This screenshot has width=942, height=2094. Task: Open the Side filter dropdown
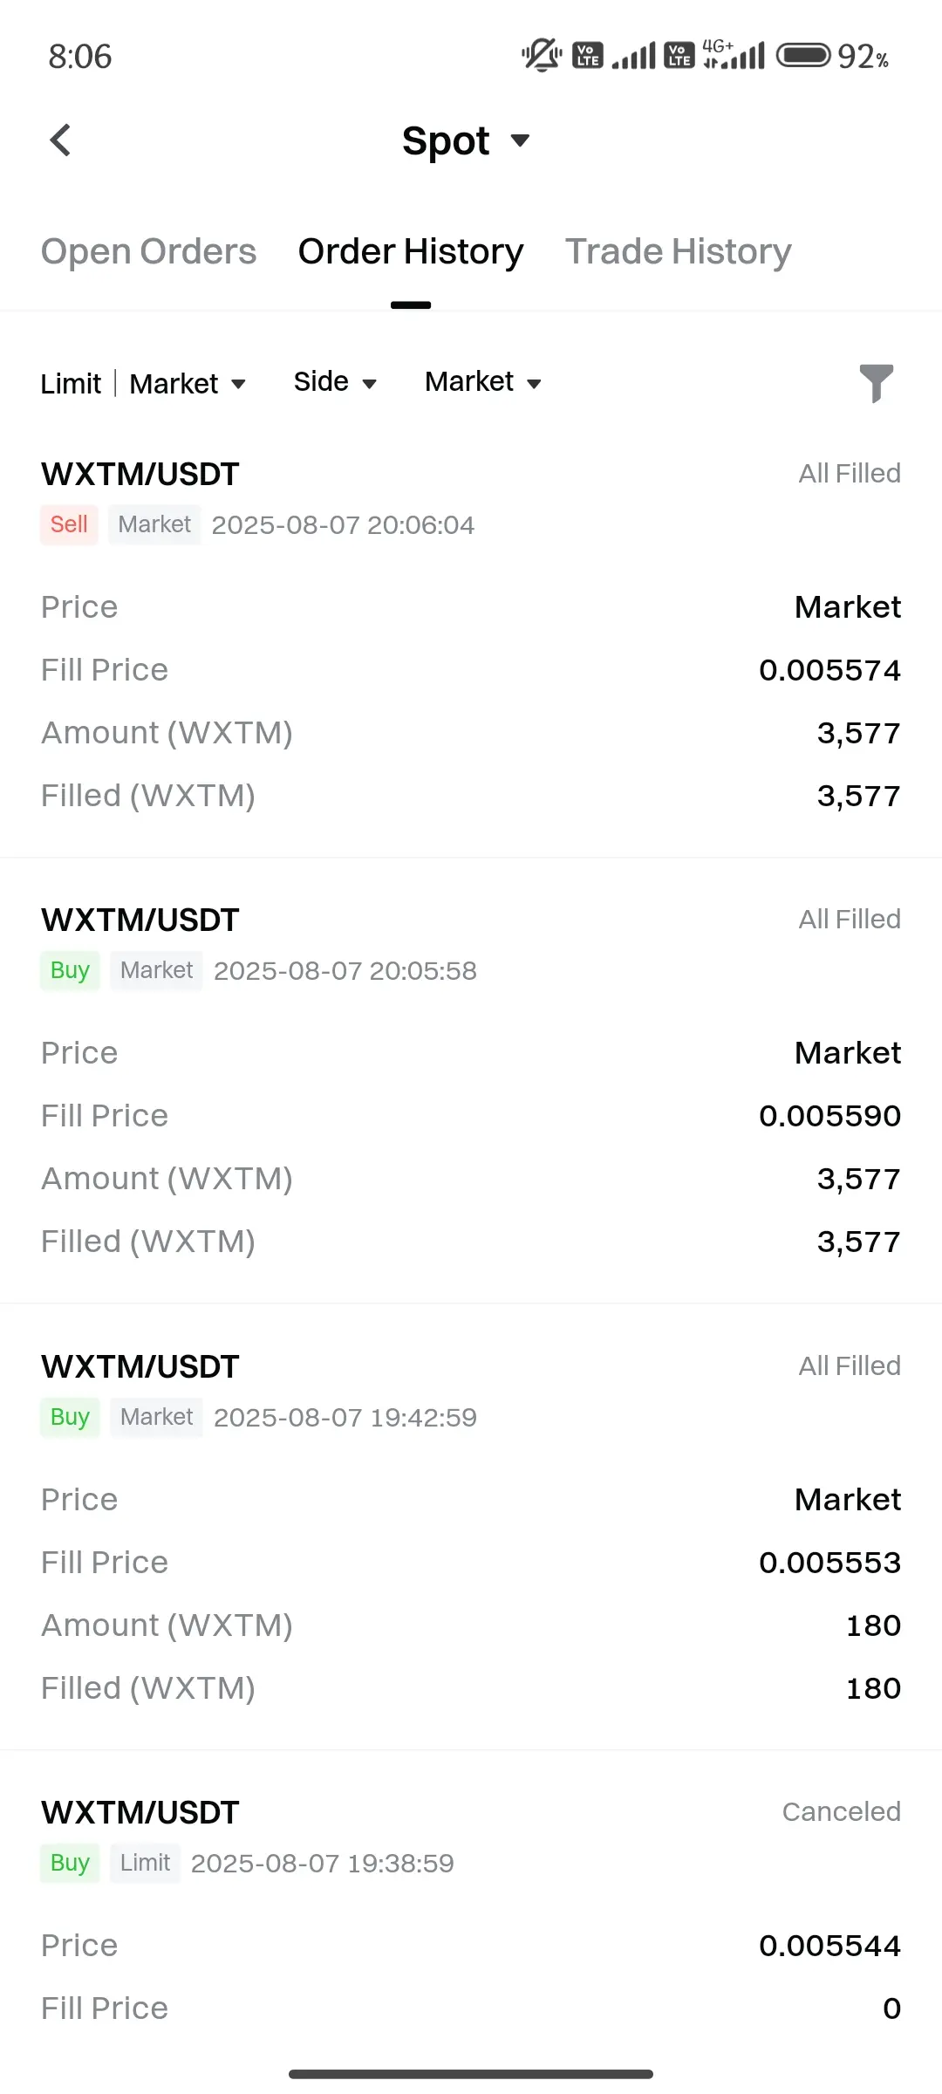335,382
